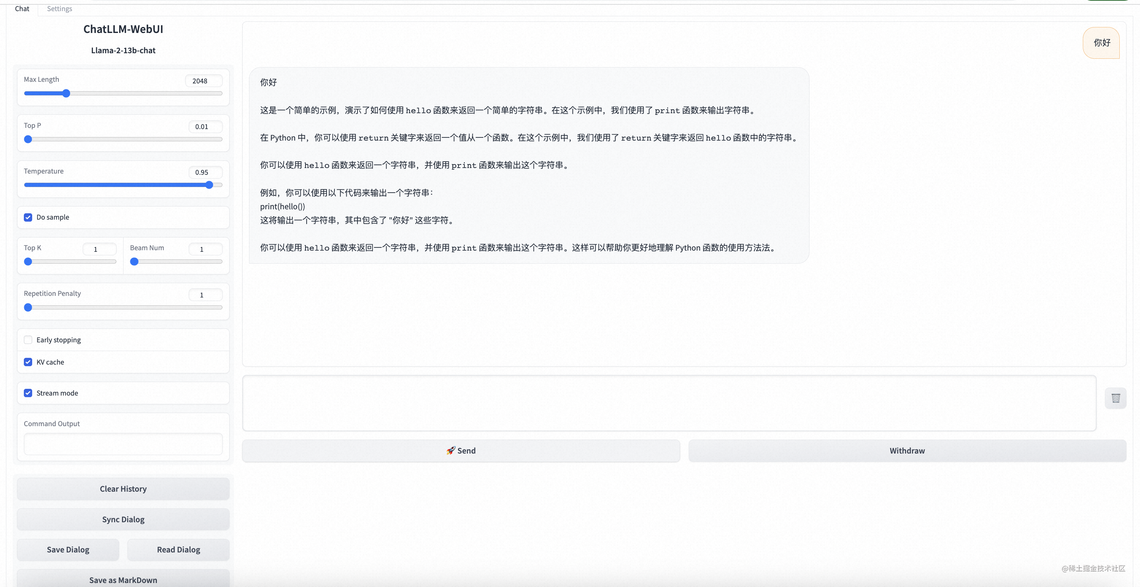Screen dimensions: 1140x587
Task: Click the Chat tab at top left
Action: click(23, 9)
